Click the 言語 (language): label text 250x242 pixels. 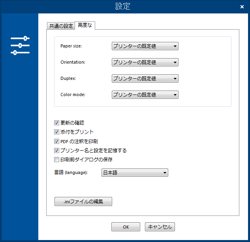point(71,172)
